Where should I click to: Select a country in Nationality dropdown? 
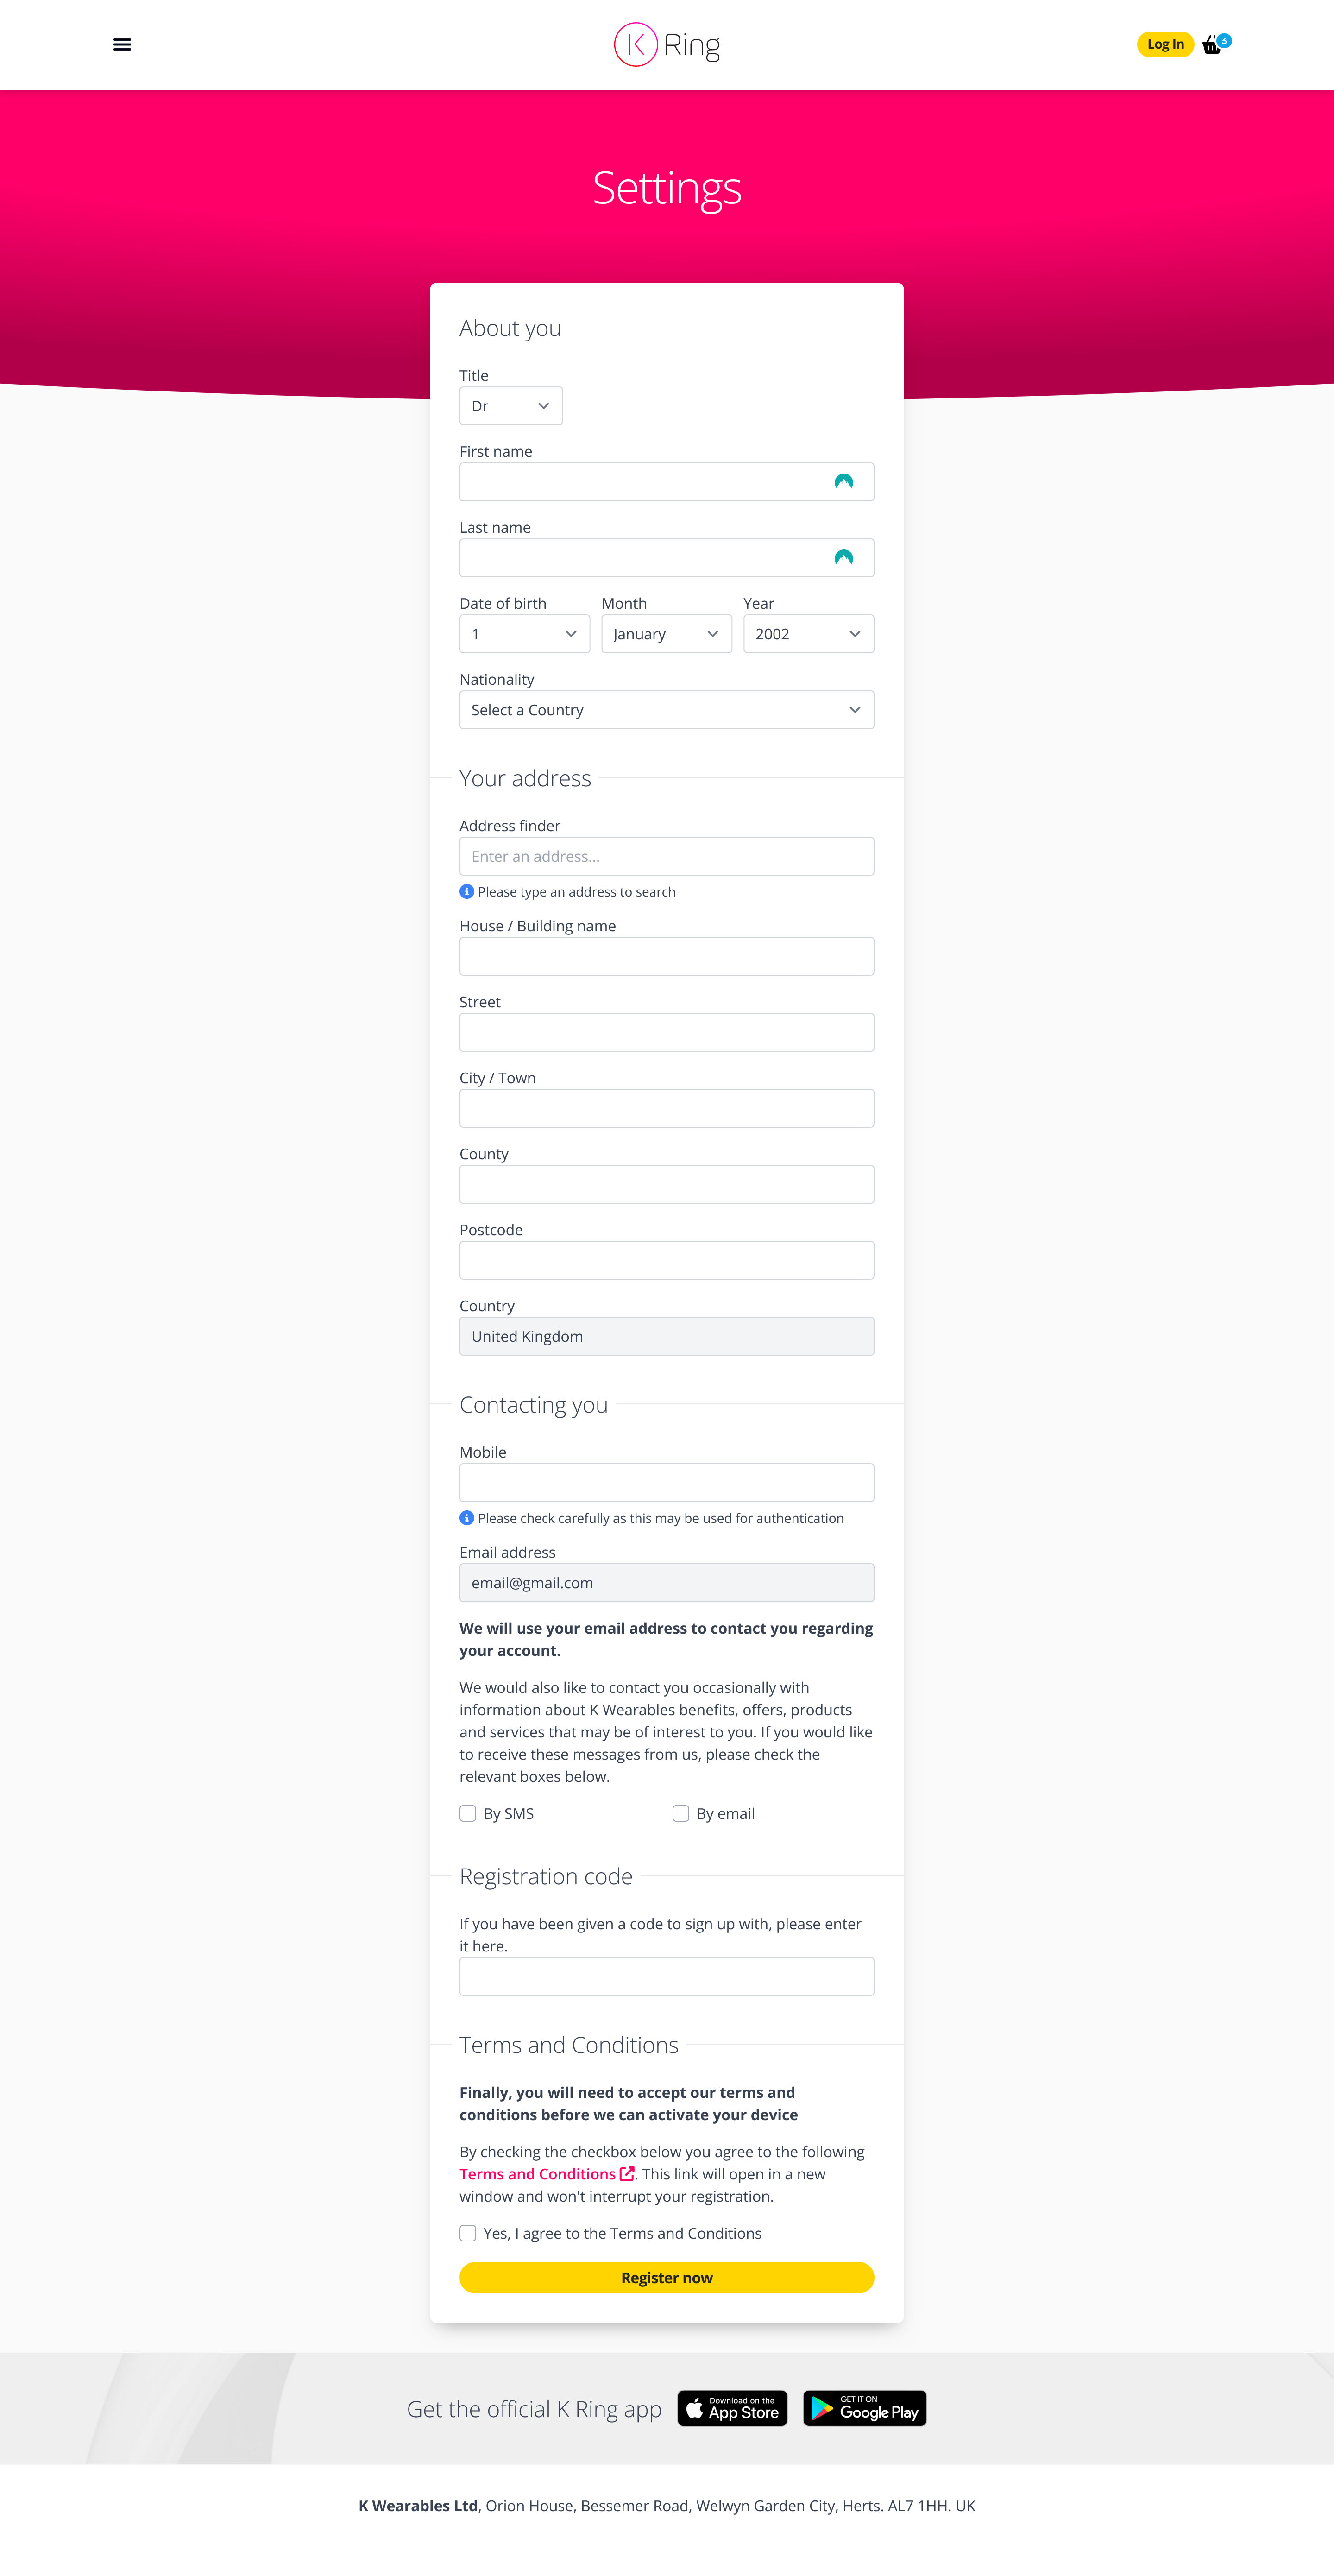pos(666,710)
